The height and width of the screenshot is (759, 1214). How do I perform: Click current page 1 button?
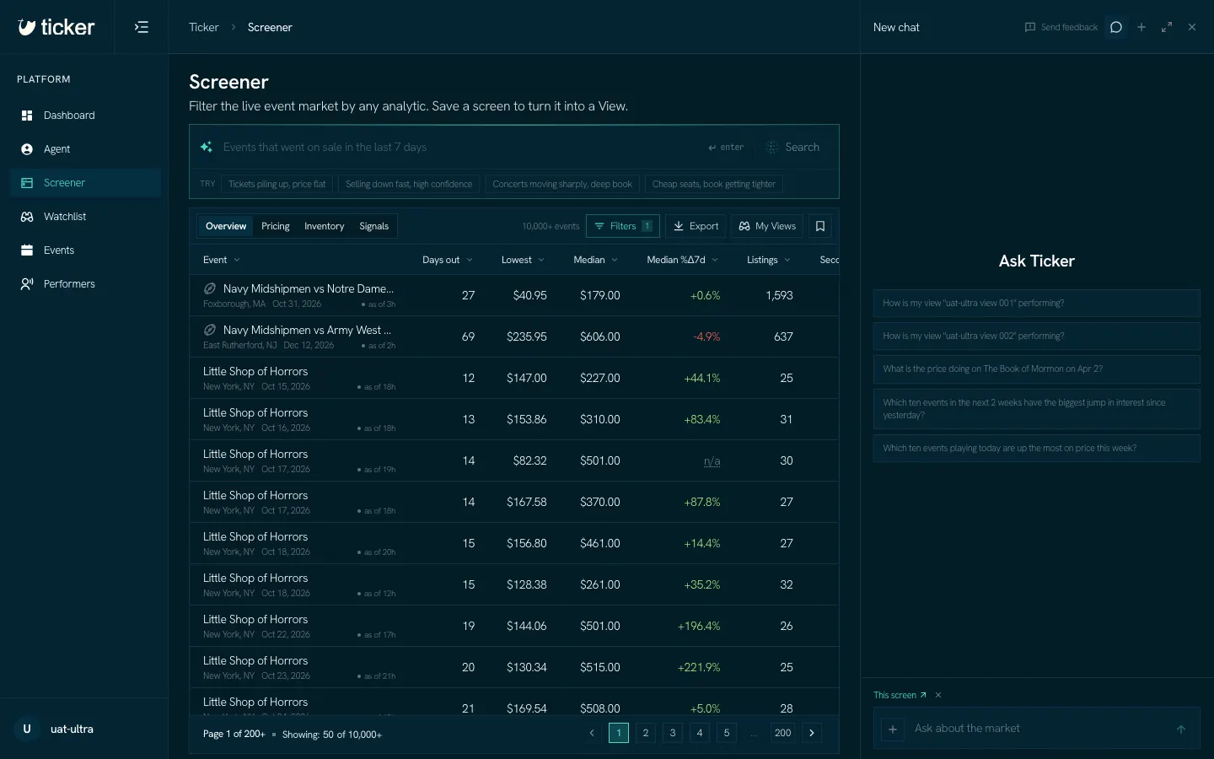click(619, 733)
